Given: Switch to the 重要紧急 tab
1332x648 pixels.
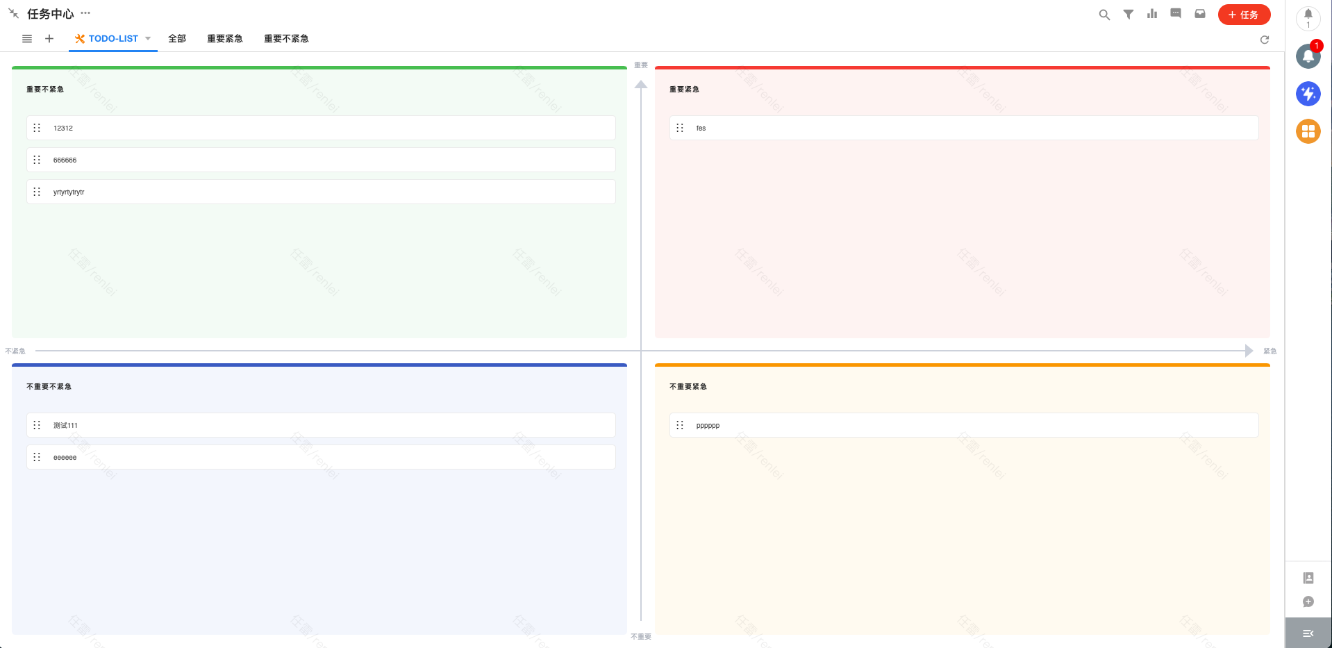Looking at the screenshot, I should pyautogui.click(x=225, y=39).
